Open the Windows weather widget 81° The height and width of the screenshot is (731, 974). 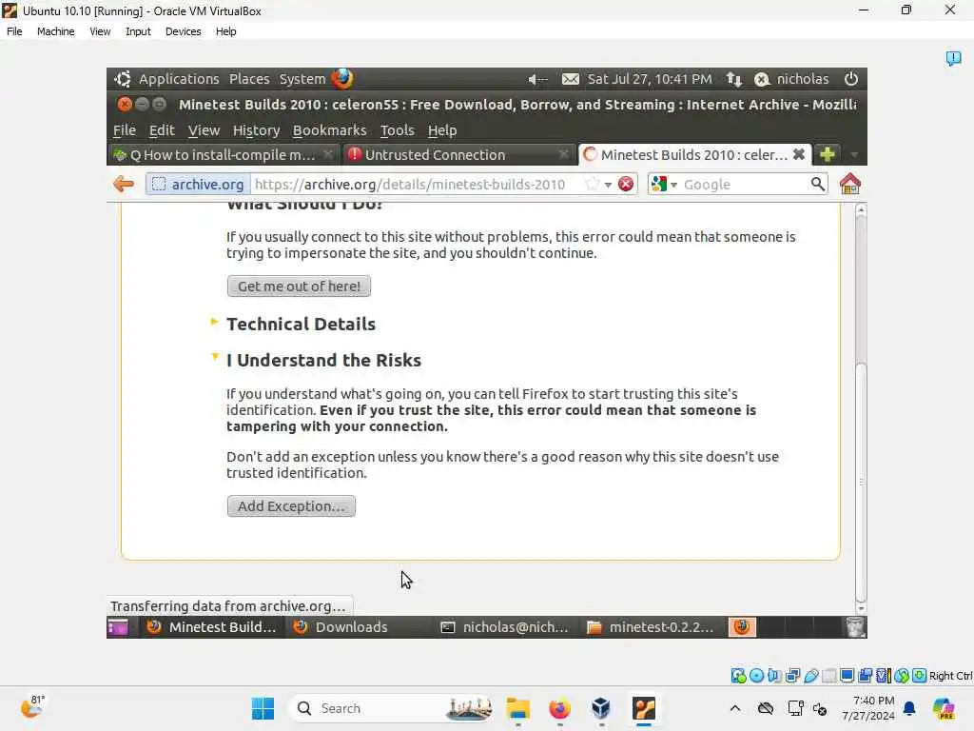click(32, 707)
